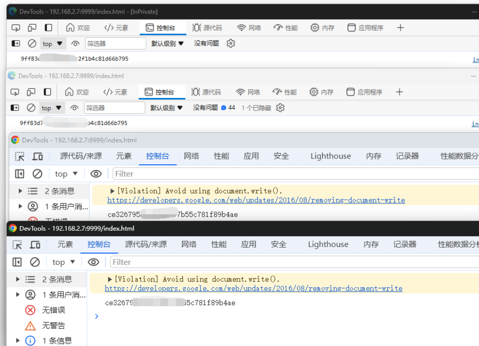Open removing-document-write link in front Chrome DevTools
479x346 pixels.
click(x=253, y=288)
